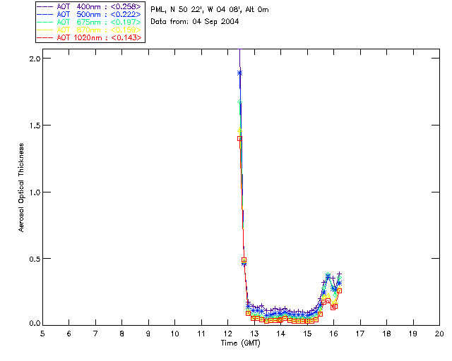This screenshot has height=361, width=452.
Task: Click the 0.0 y-axis tick label
Action: click(x=34, y=324)
